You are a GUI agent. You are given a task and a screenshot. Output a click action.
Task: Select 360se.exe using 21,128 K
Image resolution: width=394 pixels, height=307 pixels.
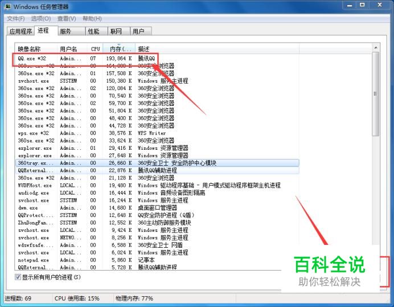157,178
